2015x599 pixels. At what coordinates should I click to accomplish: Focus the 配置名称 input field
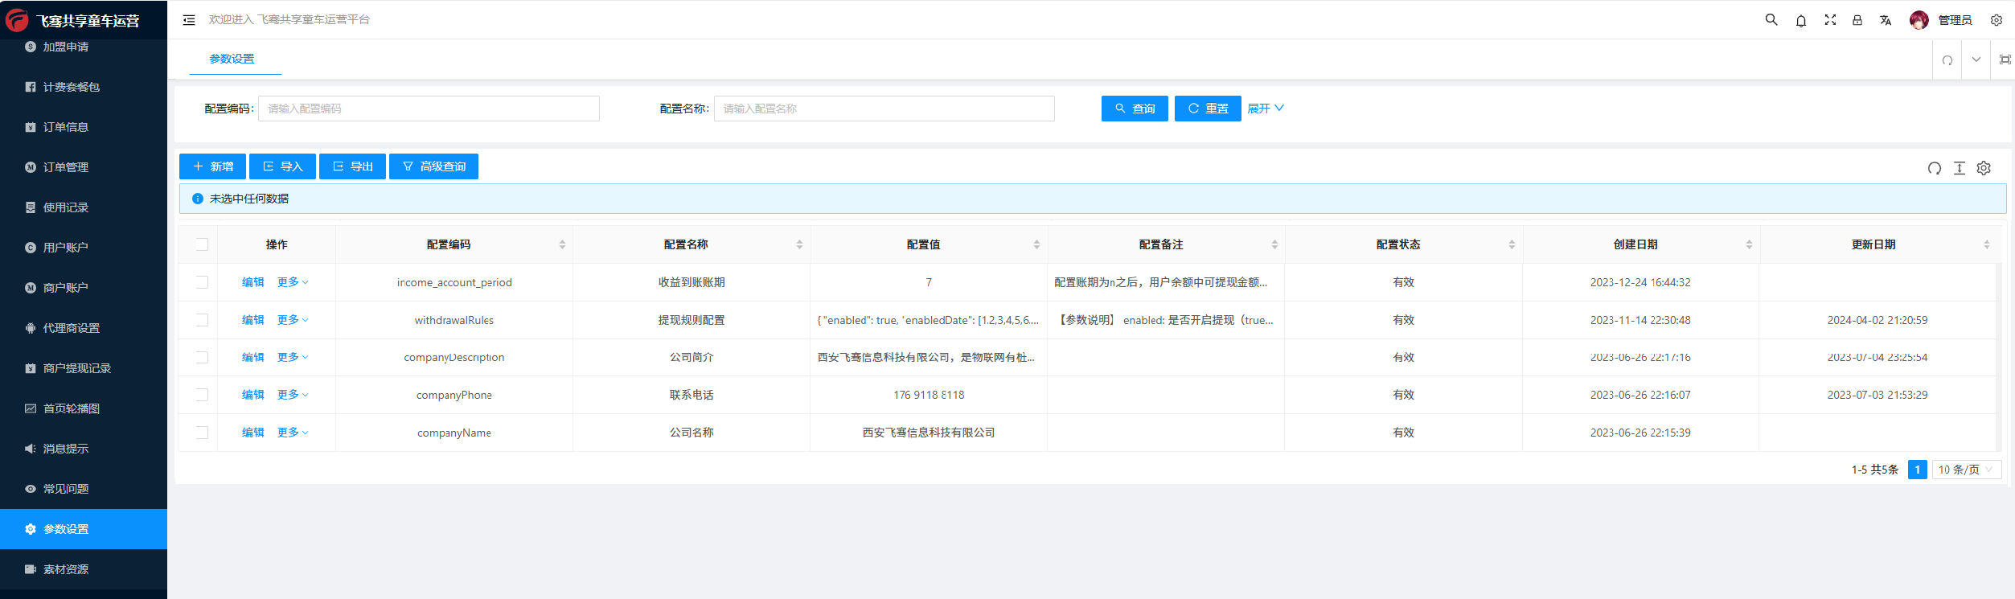coord(884,109)
